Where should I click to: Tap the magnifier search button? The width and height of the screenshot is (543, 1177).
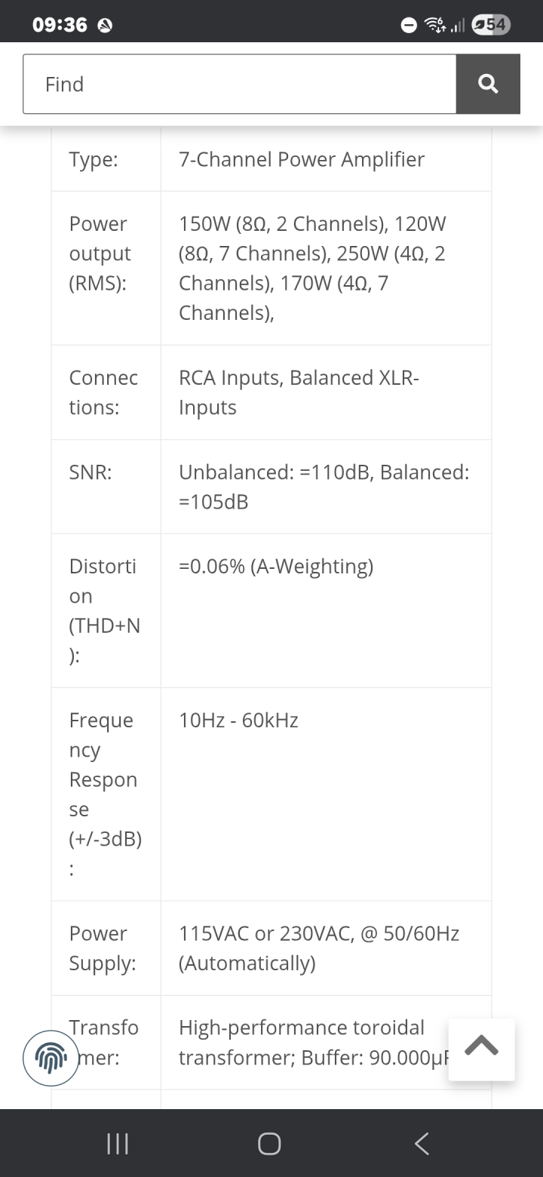click(x=488, y=84)
